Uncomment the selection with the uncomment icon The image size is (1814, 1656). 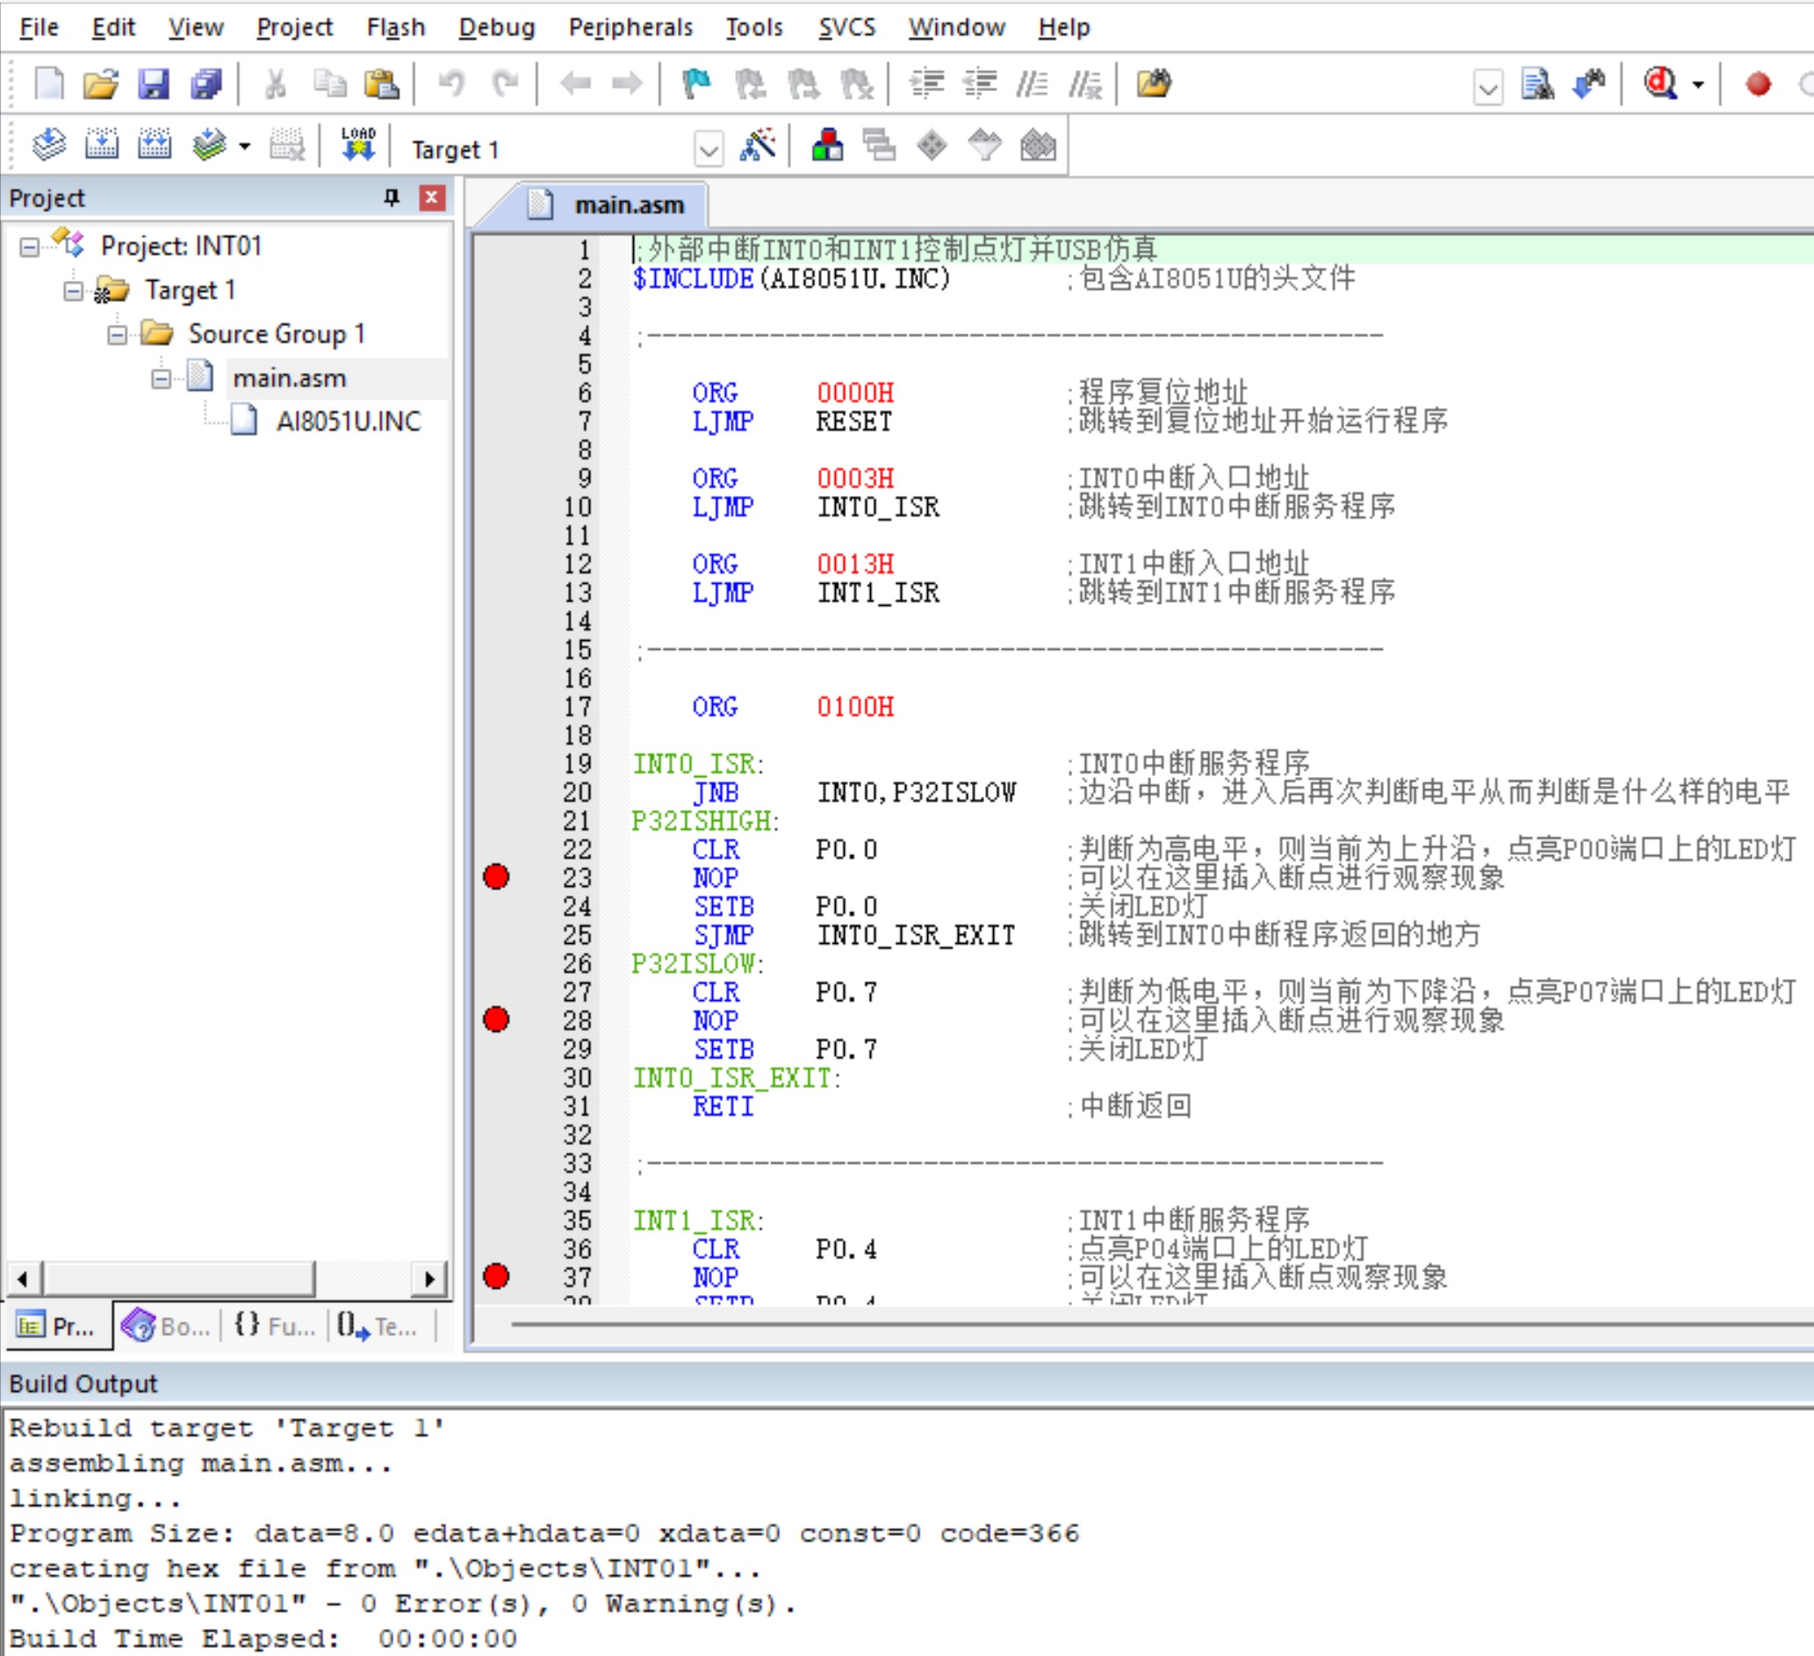point(1085,83)
